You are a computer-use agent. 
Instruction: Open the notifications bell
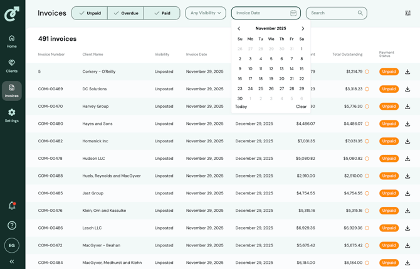12,206
